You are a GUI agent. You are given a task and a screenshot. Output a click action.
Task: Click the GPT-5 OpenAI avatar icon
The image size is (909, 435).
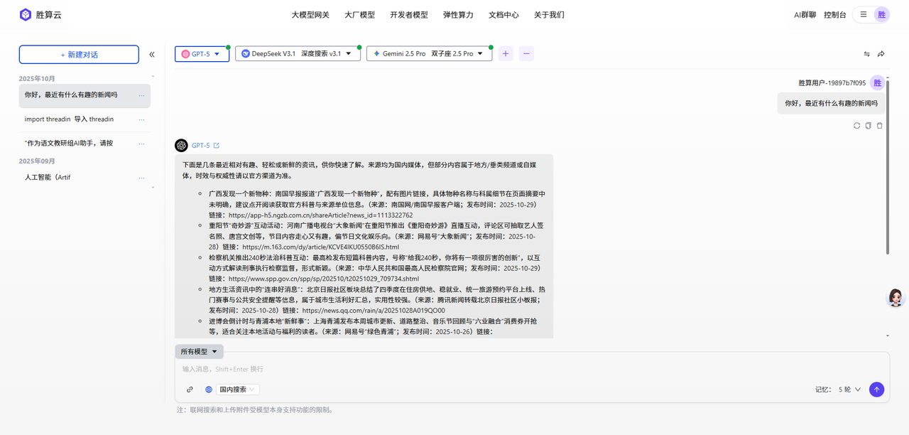(182, 145)
